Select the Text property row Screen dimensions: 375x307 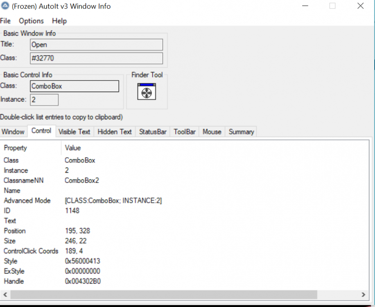10,221
